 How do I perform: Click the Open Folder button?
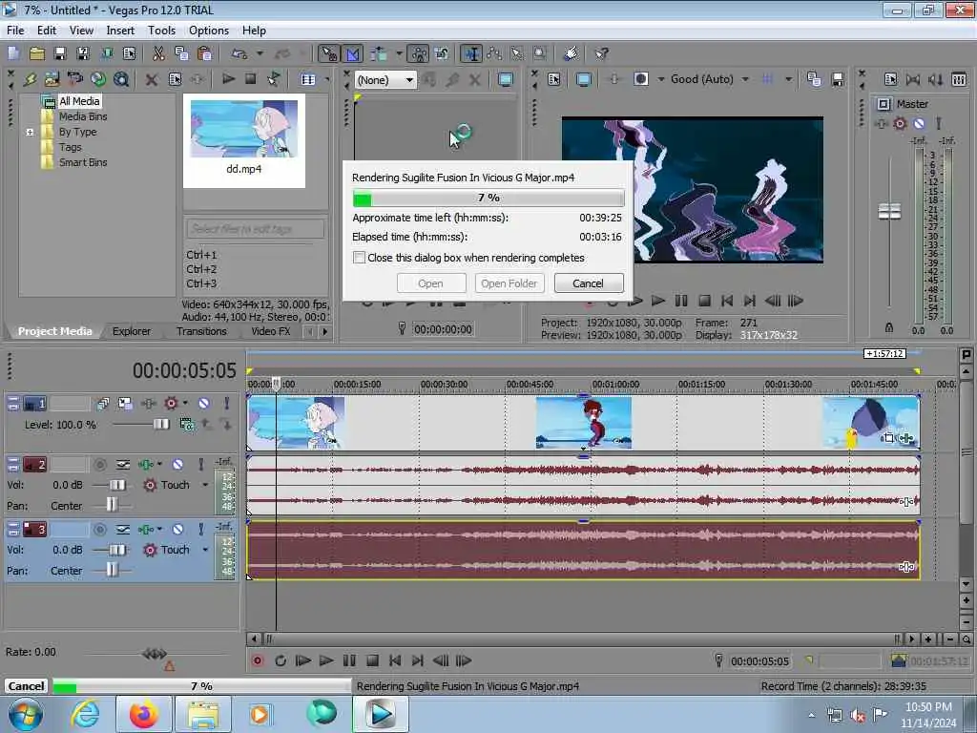pos(509,283)
